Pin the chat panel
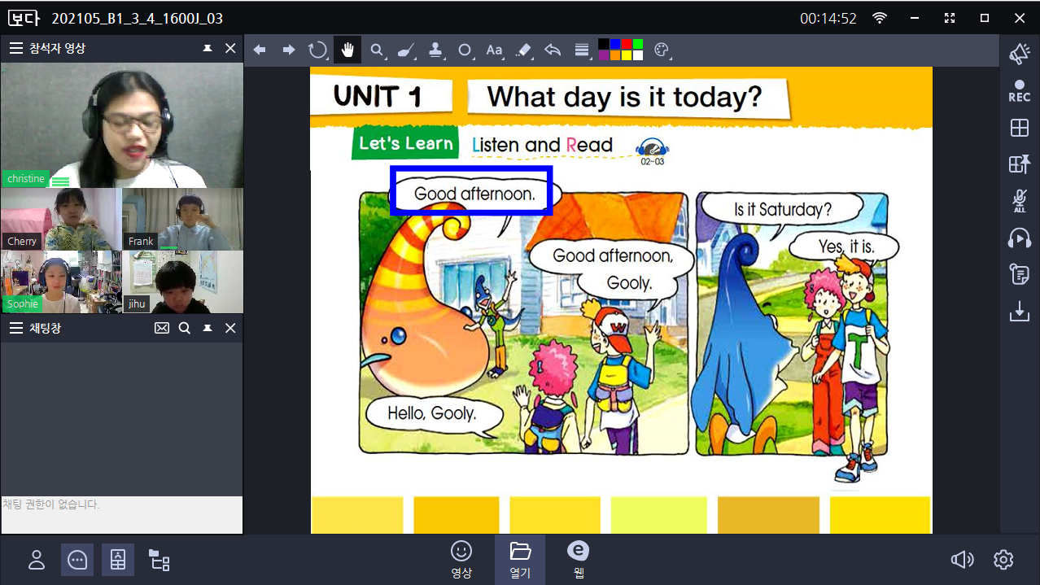The height and width of the screenshot is (585, 1040). pos(208,328)
